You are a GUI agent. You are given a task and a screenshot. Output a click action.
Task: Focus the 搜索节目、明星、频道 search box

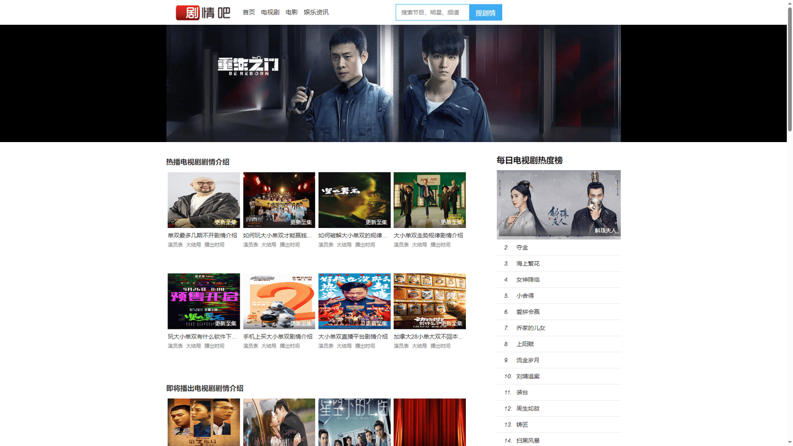click(x=432, y=12)
